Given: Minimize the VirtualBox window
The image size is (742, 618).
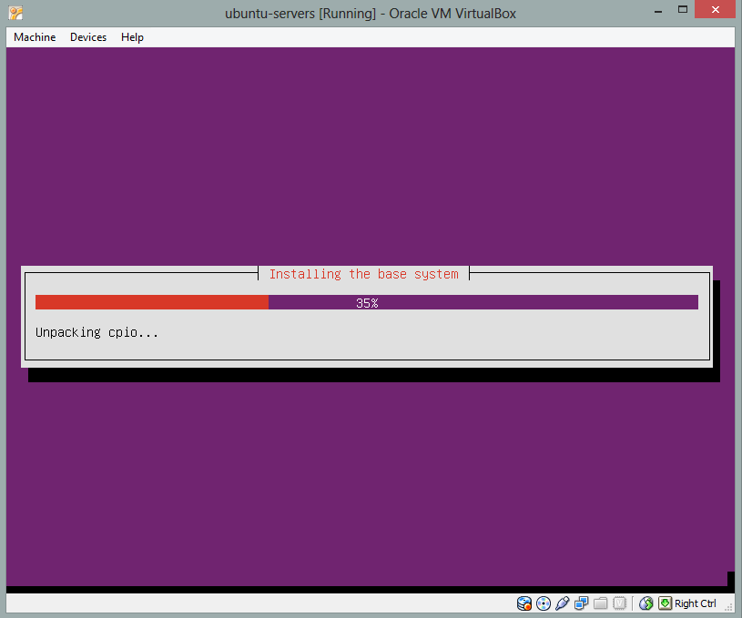Looking at the screenshot, I should click(x=657, y=10).
